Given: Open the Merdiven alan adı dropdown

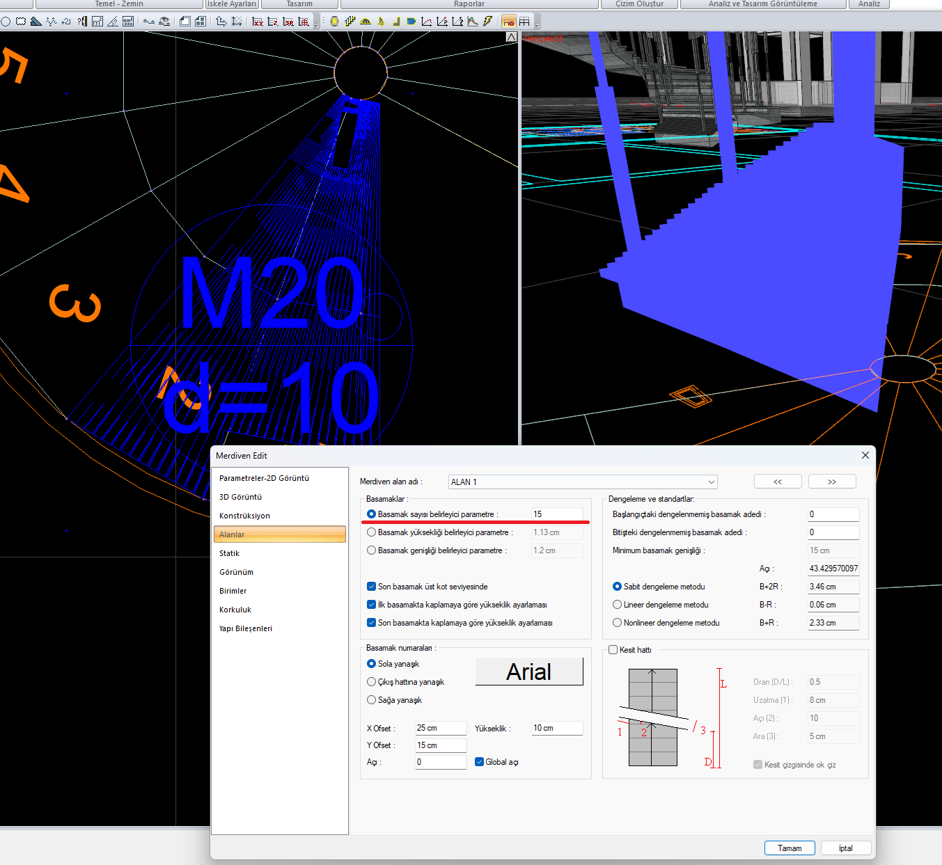Looking at the screenshot, I should coord(583,482).
